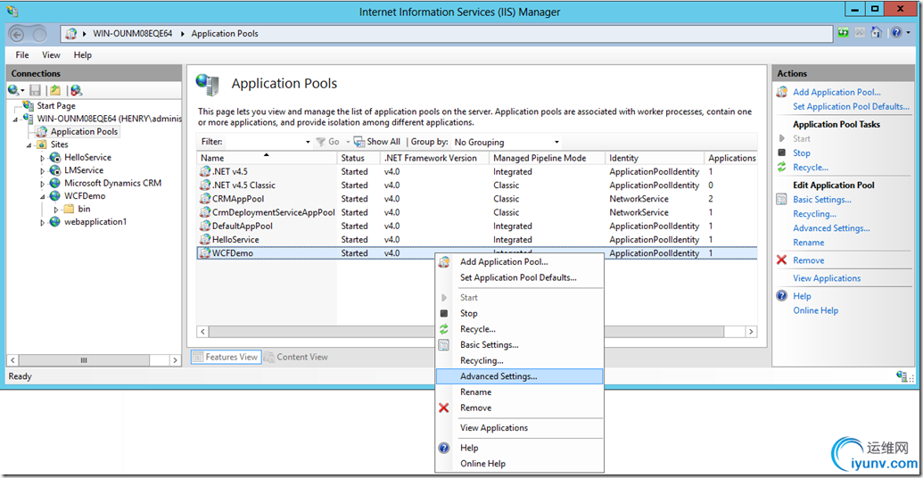The image size is (923, 478).
Task: Expand the bin folder tree node
Action: tap(56, 210)
